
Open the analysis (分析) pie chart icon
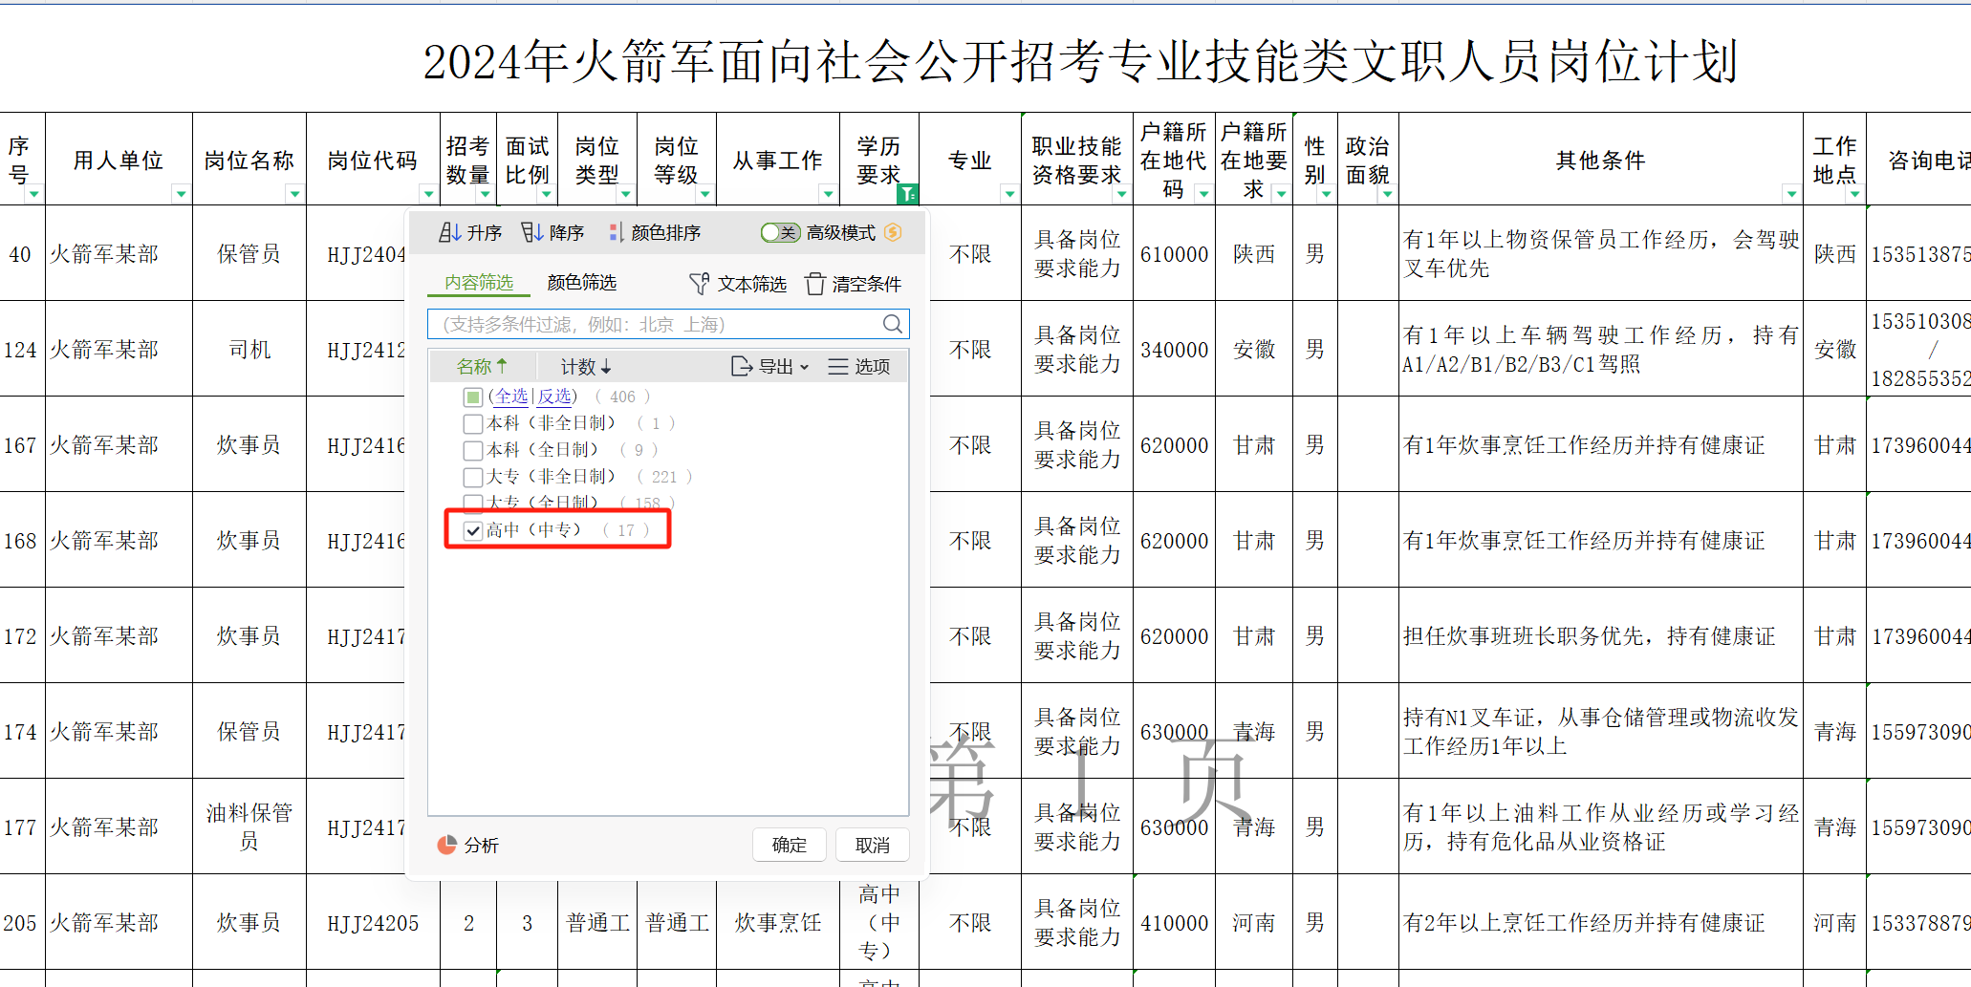coord(446,845)
